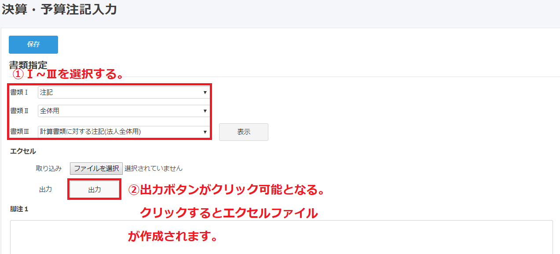Image resolution: width=560 pixels, height=254 pixels.
Task: Click the 出力 label left of the button
Action: point(46,189)
